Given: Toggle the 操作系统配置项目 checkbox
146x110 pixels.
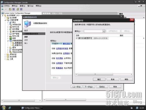Looking at the screenshot, I should click(x=77, y=38).
